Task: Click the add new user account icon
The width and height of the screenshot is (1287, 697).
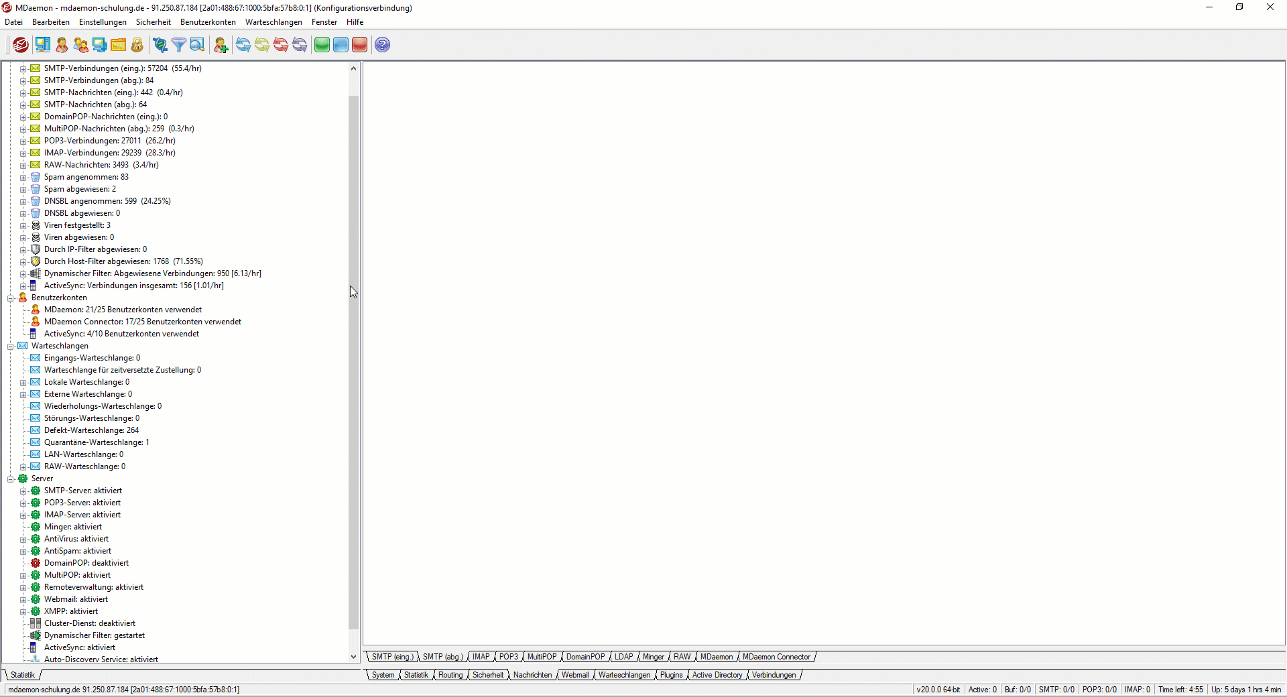Action: [221, 45]
